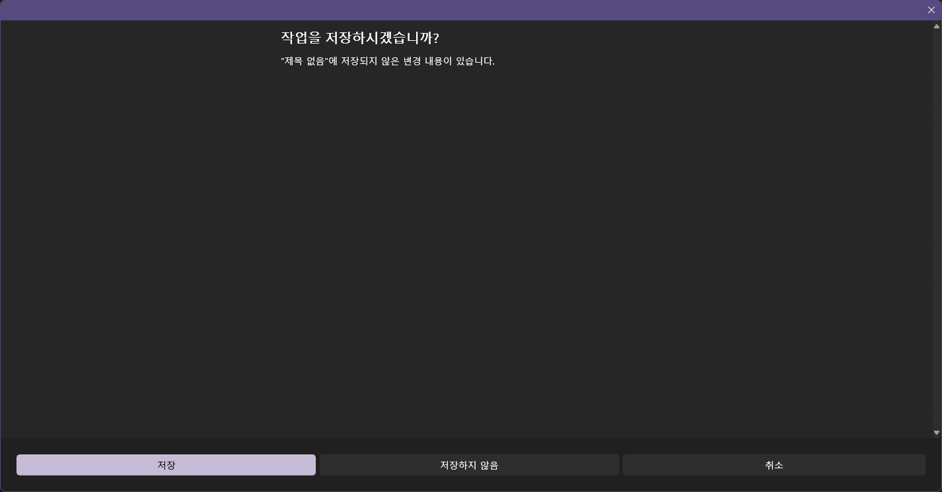Click the vertical scrollbar track
Image resolution: width=942 pixels, height=492 pixels.
[937, 230]
